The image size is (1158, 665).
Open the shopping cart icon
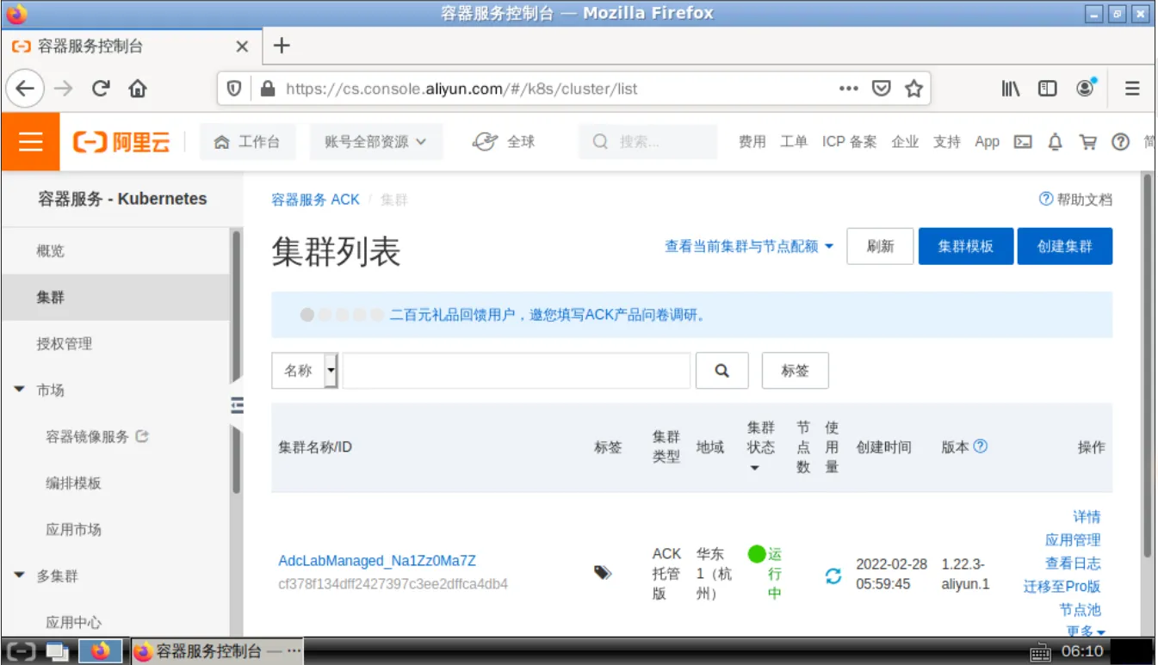tap(1088, 142)
